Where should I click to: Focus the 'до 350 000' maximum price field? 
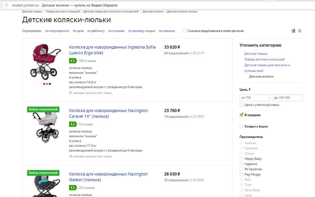pyautogui.click(x=287, y=98)
